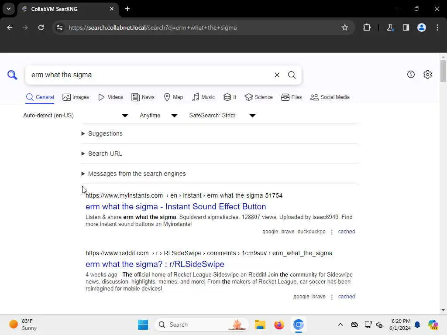Click the myinstants.com result URL
Screen dimensions: 447x335
pyautogui.click(x=184, y=195)
